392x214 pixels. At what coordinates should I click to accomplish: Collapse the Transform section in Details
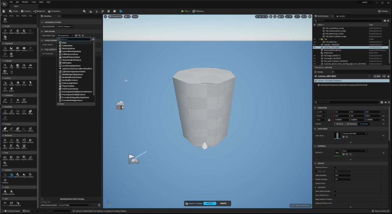pyautogui.click(x=315, y=108)
